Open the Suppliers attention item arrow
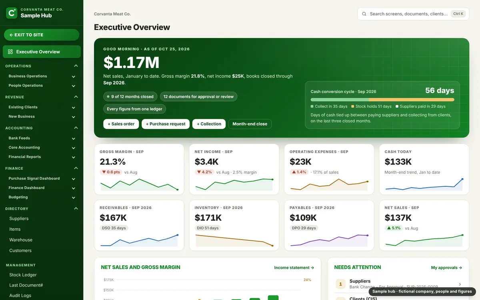The width and height of the screenshot is (480, 300). (460, 284)
